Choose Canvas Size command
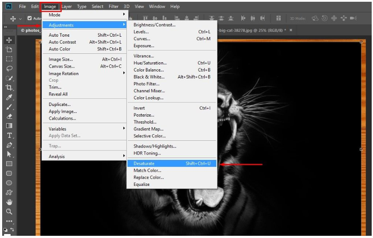The height and width of the screenshot is (238, 373). point(85,66)
